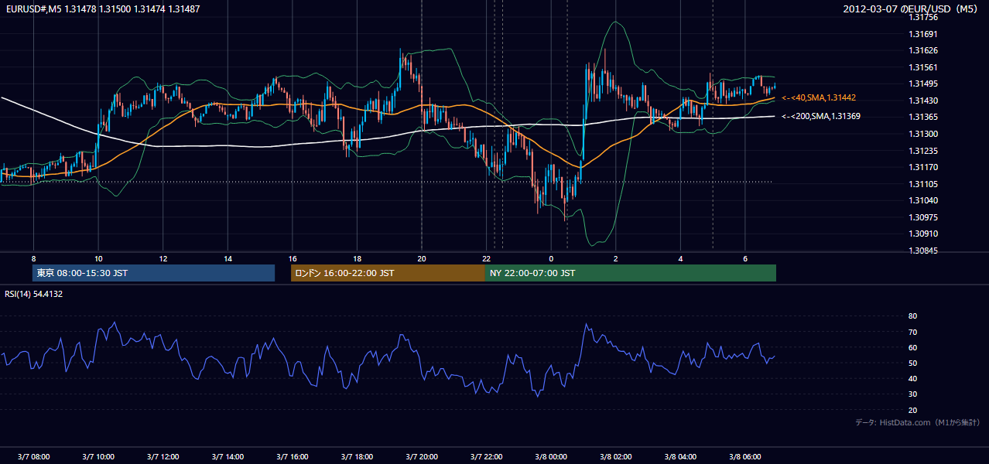The image size is (989, 464).
Task: Click the ロンドン 16:00-22:00 JST session bar
Action: pos(388,273)
